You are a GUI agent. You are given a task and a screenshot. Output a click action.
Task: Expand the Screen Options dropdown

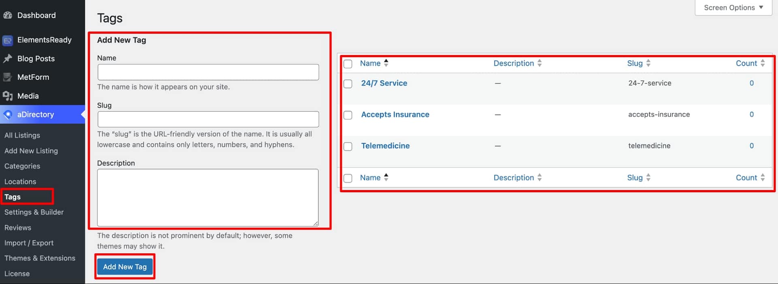tap(733, 8)
